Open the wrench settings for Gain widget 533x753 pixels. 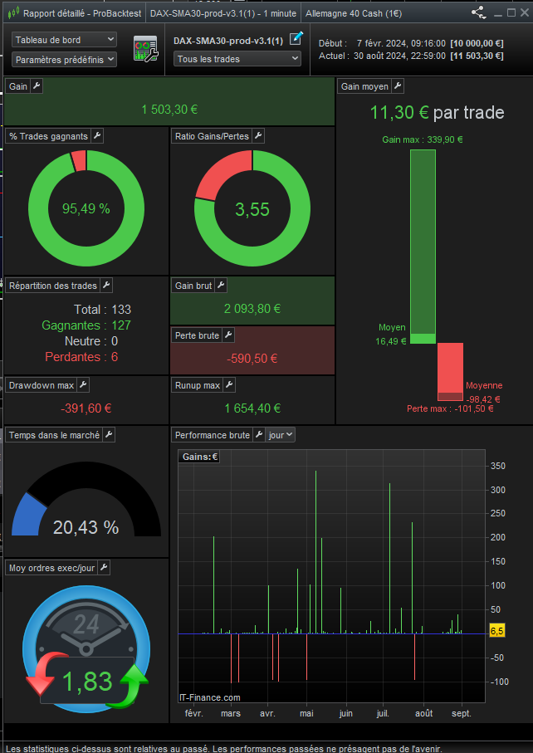coord(37,86)
